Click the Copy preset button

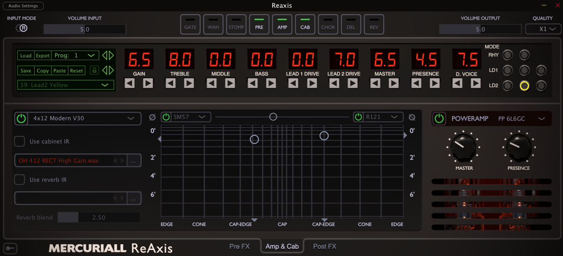[43, 71]
